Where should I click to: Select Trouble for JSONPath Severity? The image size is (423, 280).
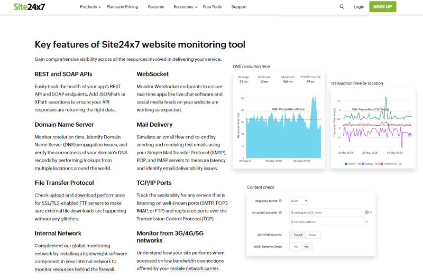point(298,235)
